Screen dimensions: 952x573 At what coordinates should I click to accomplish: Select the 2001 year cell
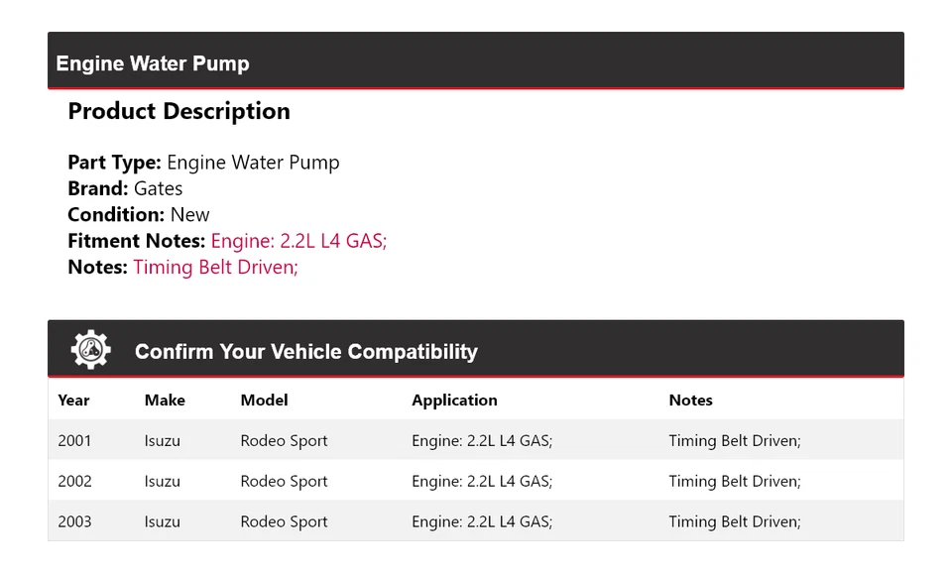[74, 441]
